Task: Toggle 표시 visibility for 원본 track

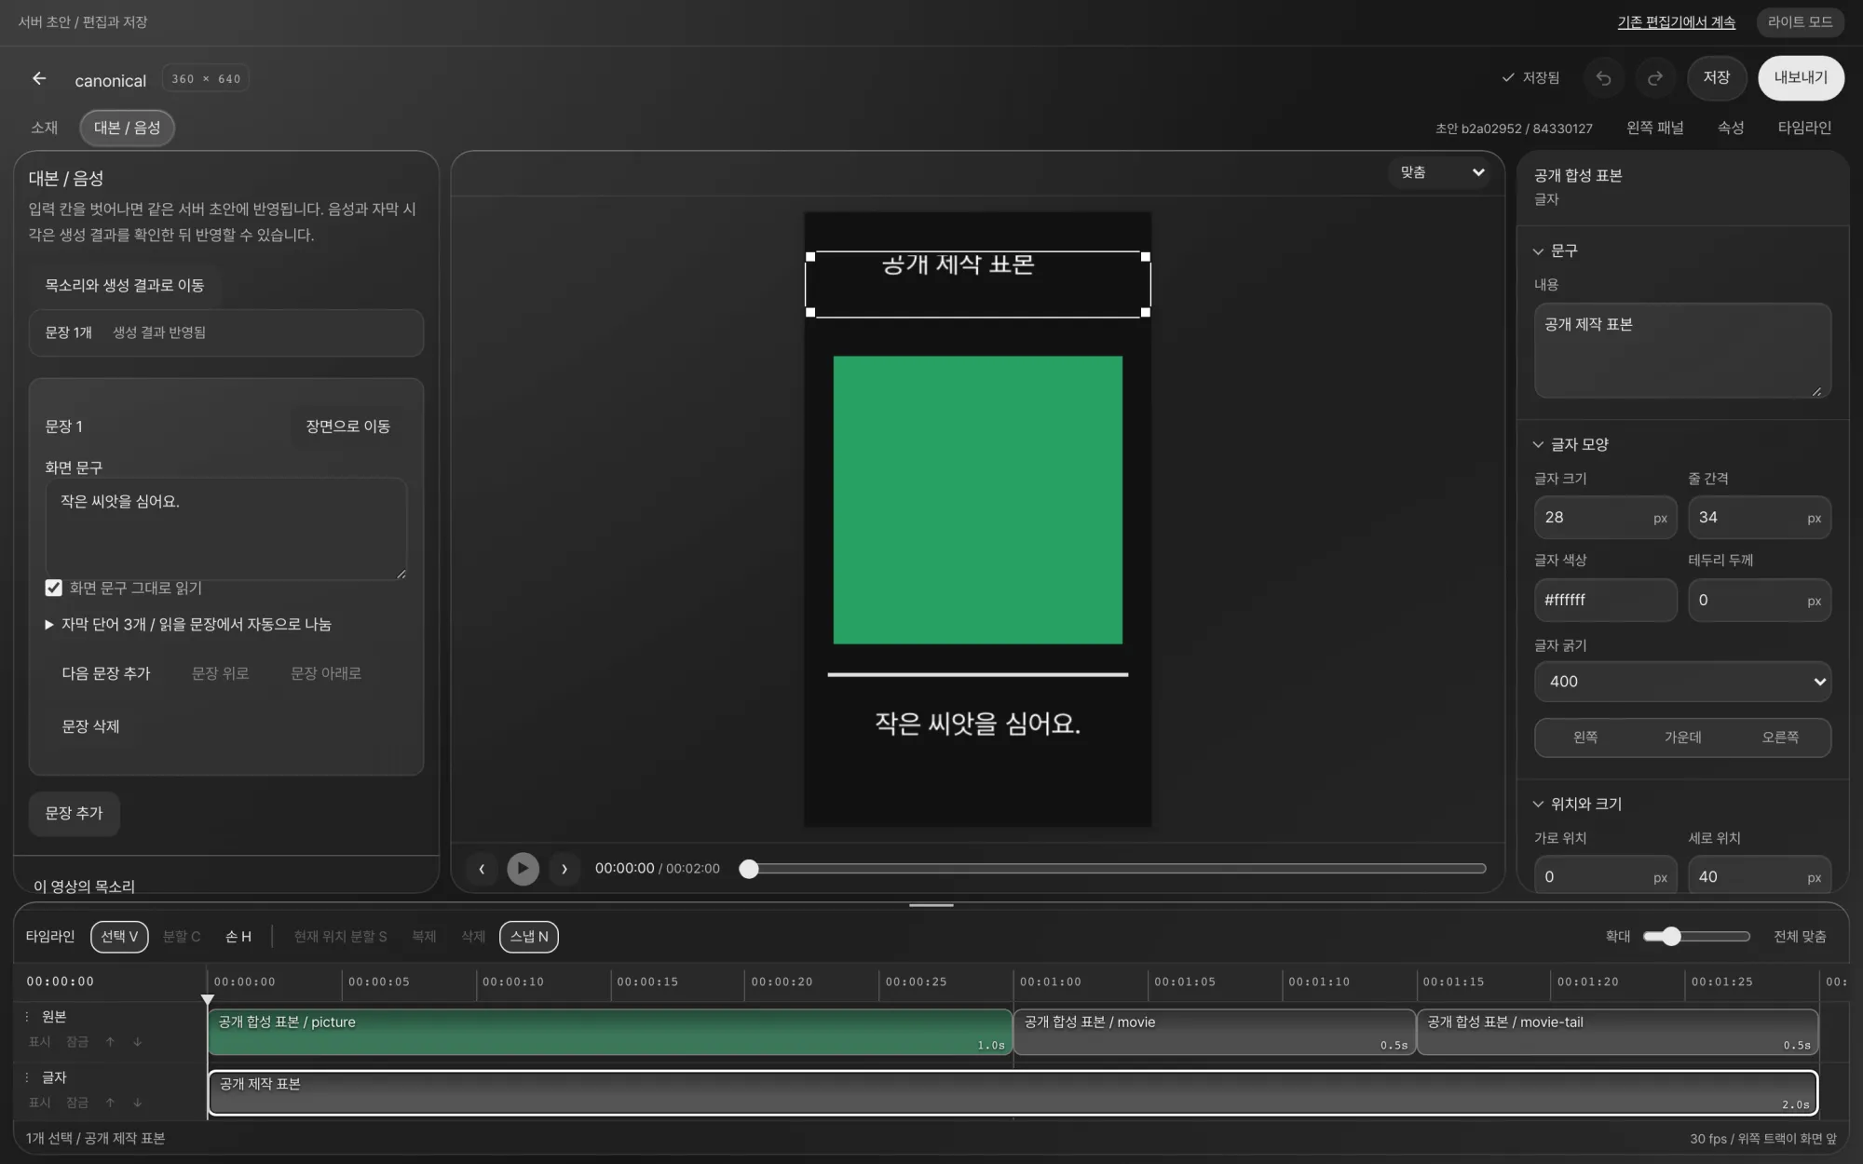Action: point(39,1042)
